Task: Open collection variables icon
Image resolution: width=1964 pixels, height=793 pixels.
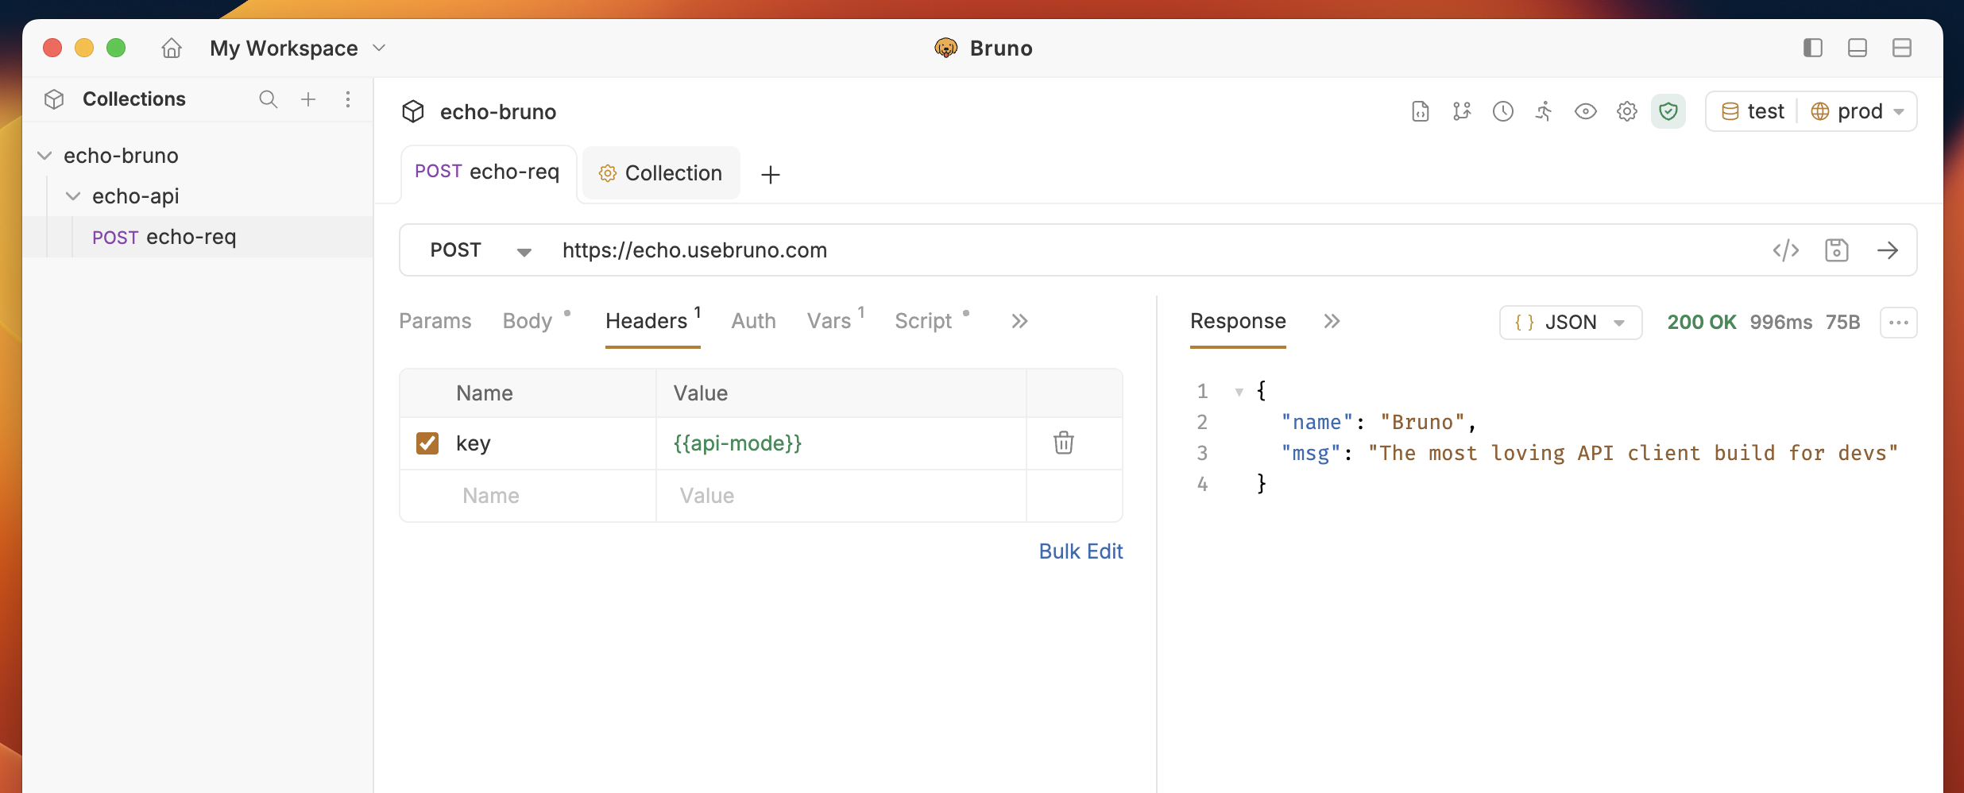Action: click(x=1462, y=111)
